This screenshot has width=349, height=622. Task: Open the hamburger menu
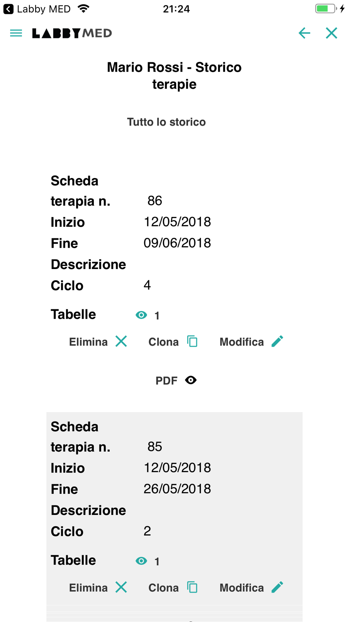point(16,33)
